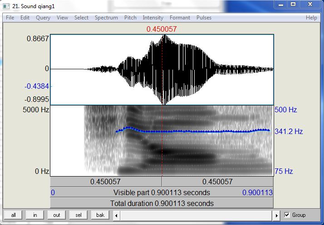Open the Select menu
This screenshot has height=225, width=324.
coord(81,18)
